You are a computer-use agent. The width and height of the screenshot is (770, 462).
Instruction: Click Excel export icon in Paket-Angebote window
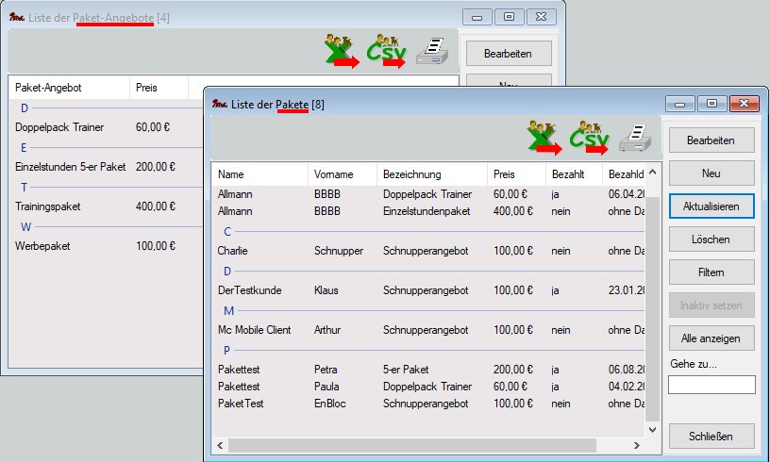(x=342, y=51)
